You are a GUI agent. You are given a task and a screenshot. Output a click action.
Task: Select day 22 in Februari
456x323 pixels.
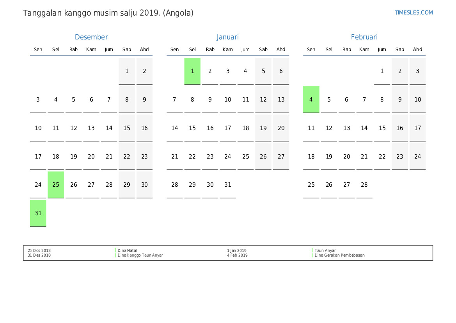(382, 157)
